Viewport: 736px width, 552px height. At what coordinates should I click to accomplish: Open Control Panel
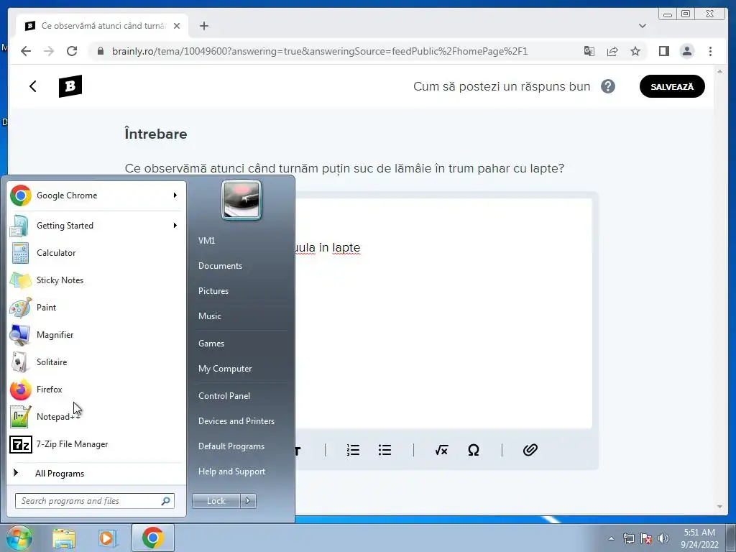coord(224,396)
